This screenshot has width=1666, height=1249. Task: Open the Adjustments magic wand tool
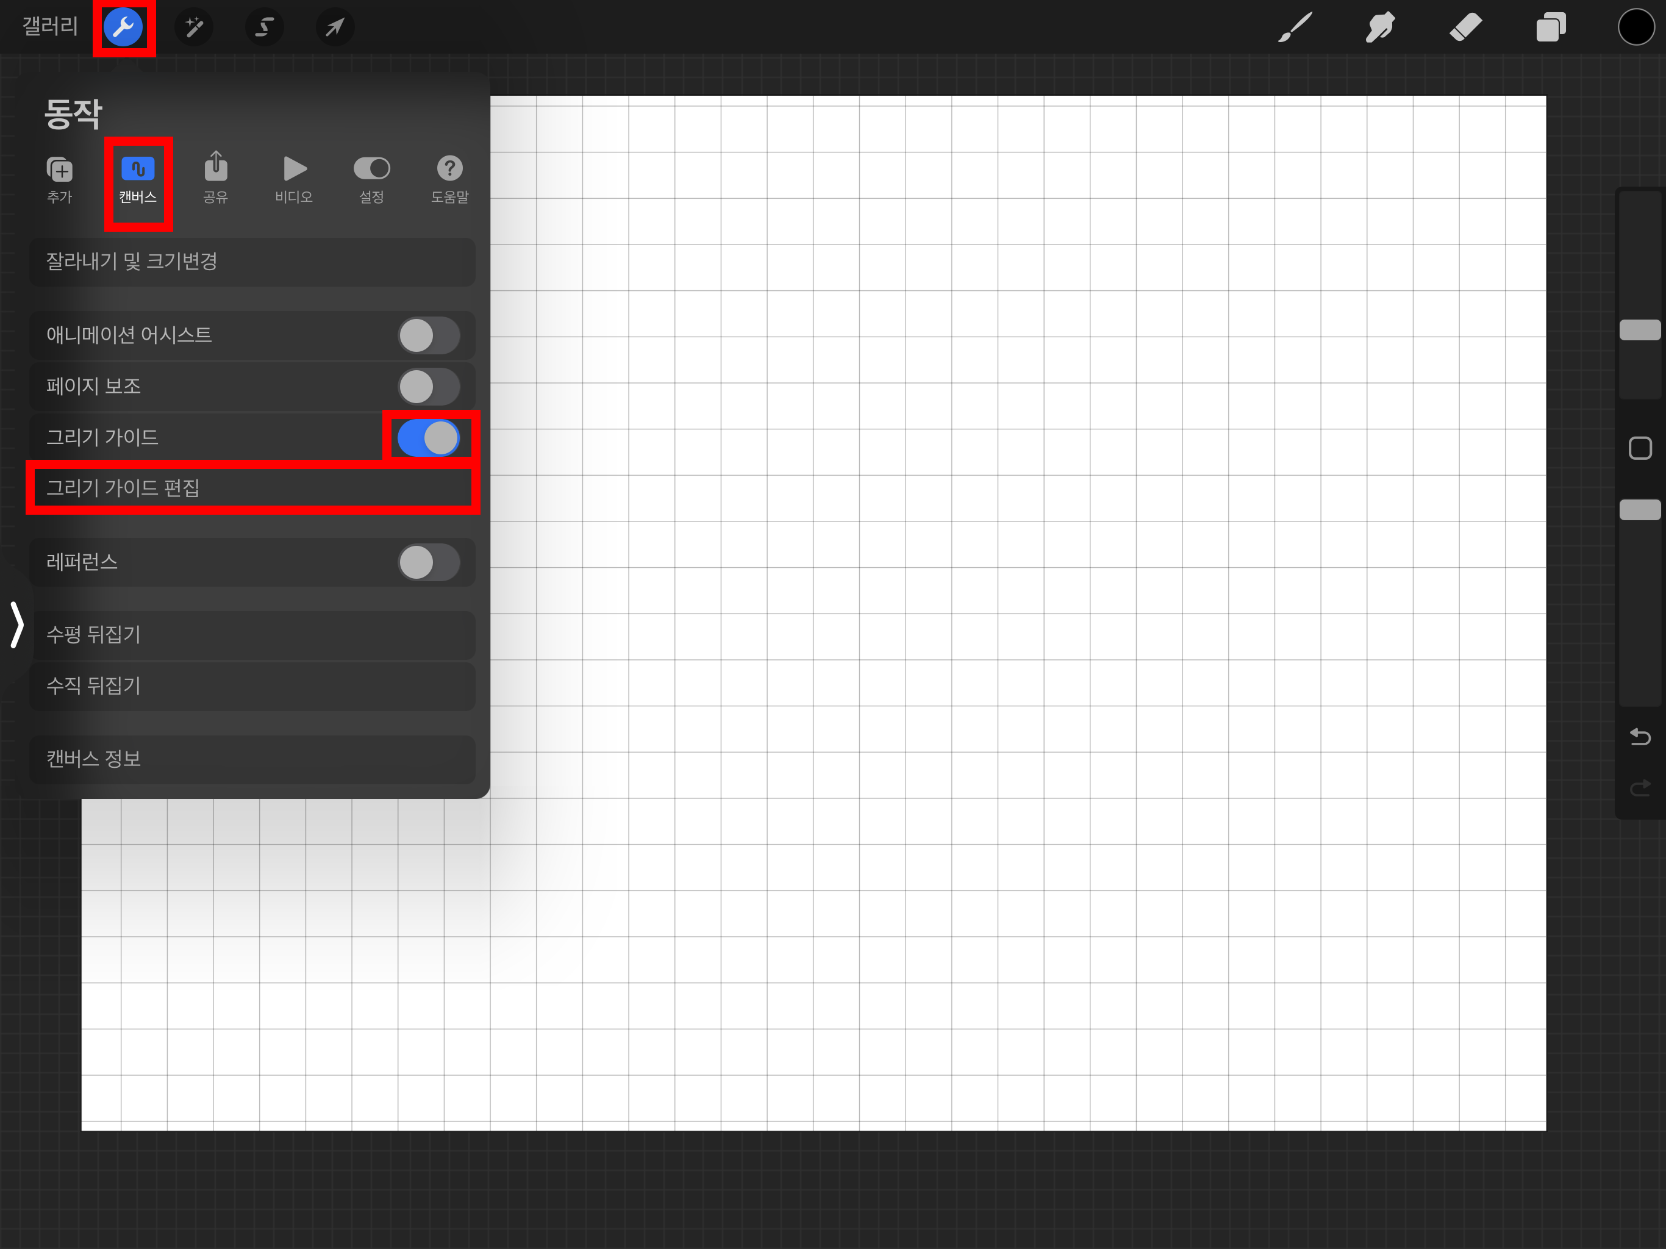[x=193, y=27]
